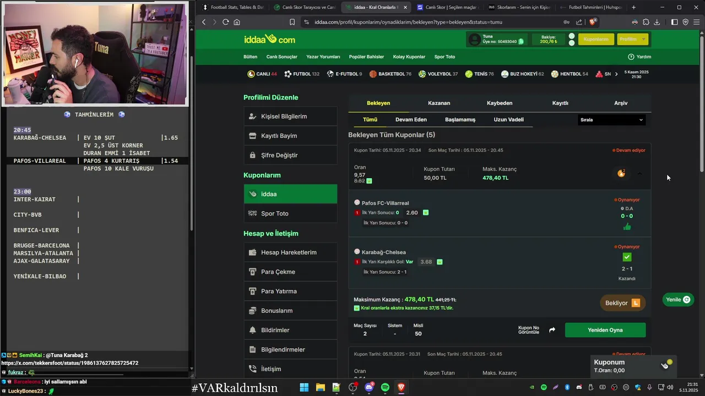Reload the page with the refresh icon
This screenshot has width=705, height=396.
tap(225, 22)
